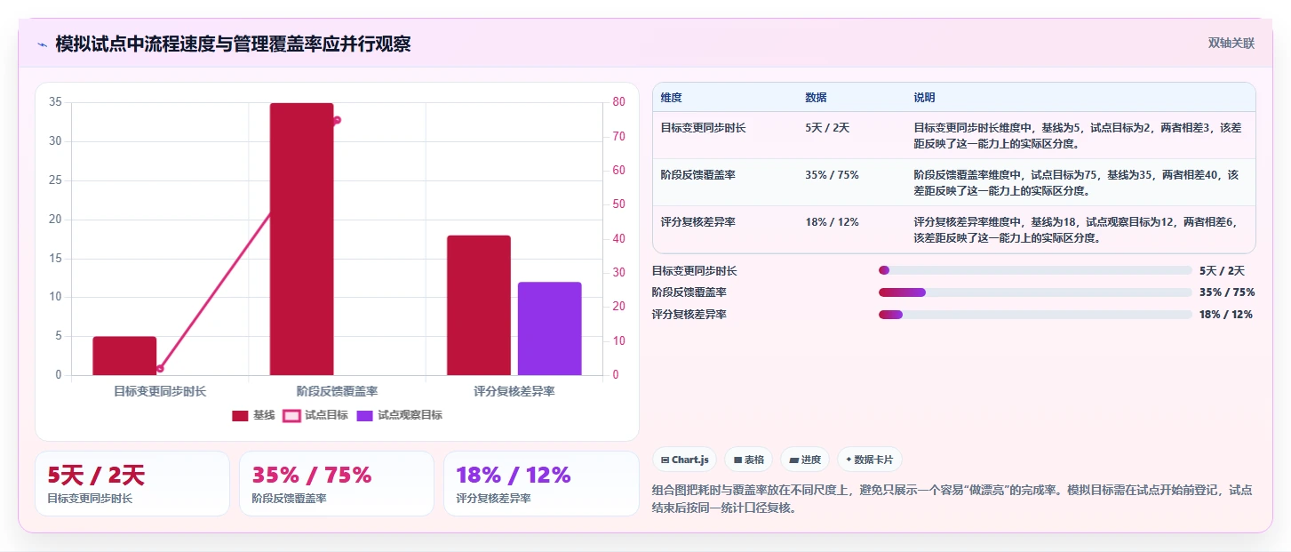Toggle the 试点观察目标 legend entry

click(x=399, y=415)
